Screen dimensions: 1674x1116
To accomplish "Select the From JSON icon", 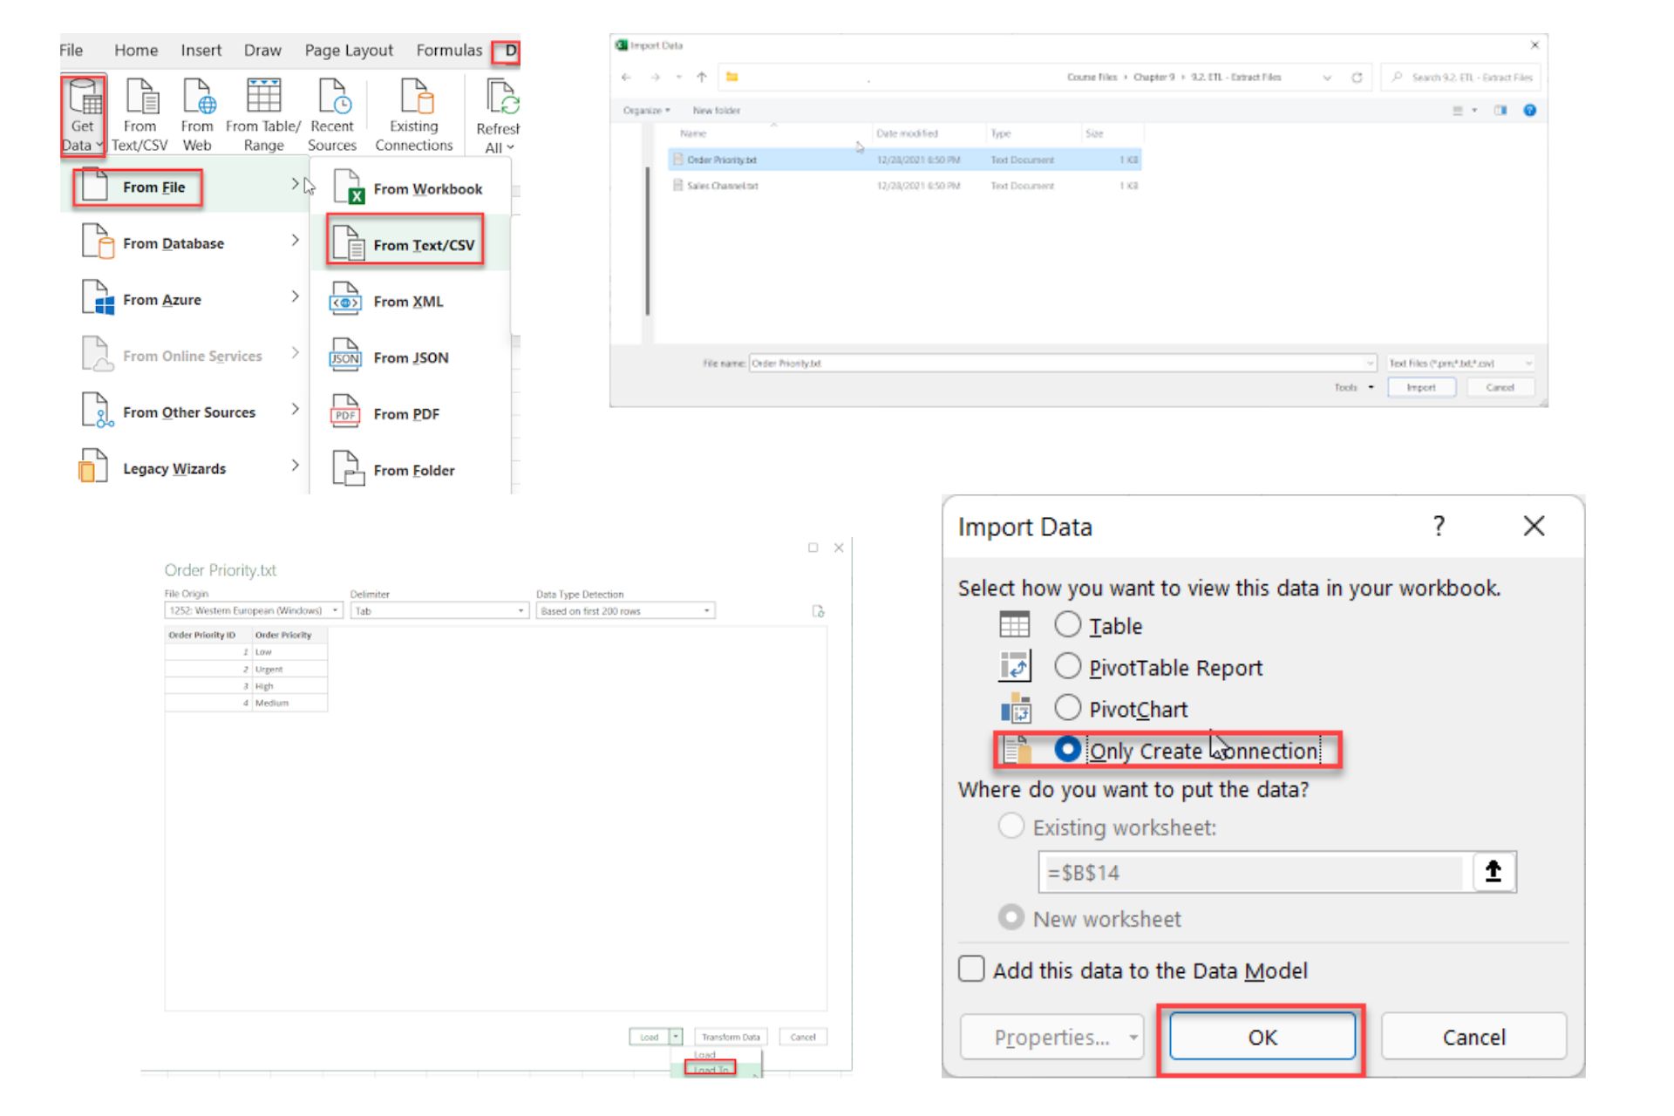I will coord(346,357).
